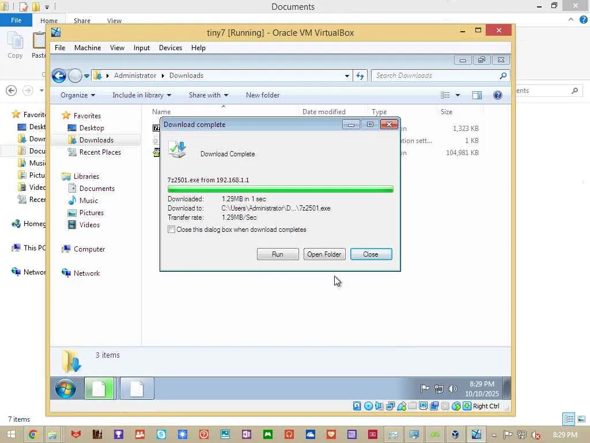This screenshot has height=443, width=590.
Task: Click VirtualBox shared folders indicator
Action: coord(413,406)
